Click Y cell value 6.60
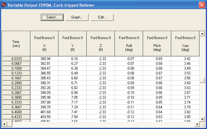Screen dimensions: 207x129 [72, 78]
